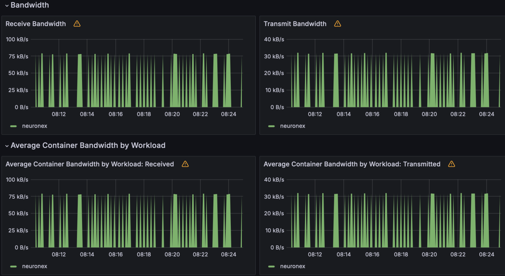Open Average Container Bandwidth by Workload: Received title
This screenshot has width=505, height=276.
click(x=90, y=164)
